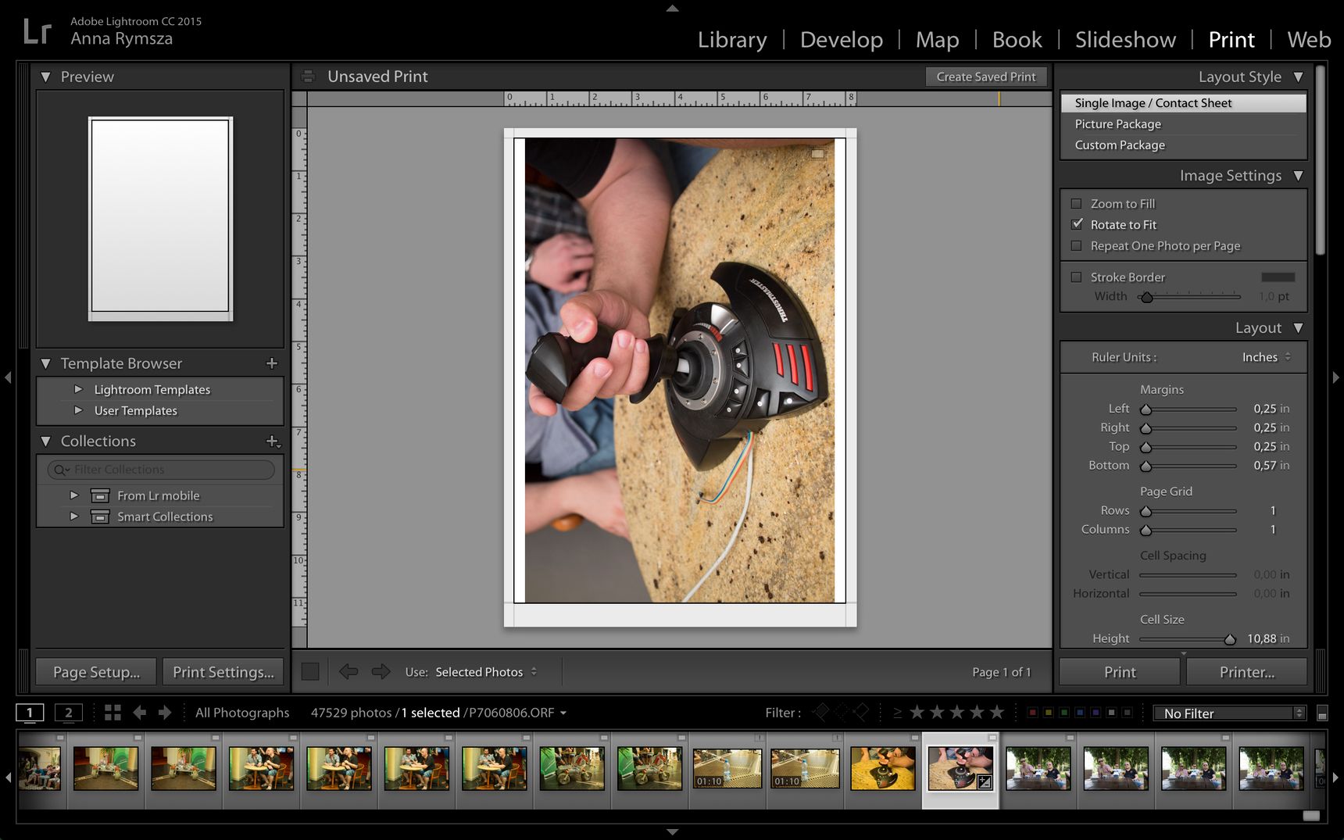Image resolution: width=1344 pixels, height=840 pixels.
Task: Uncheck Rotate to Fit
Action: click(x=1077, y=224)
